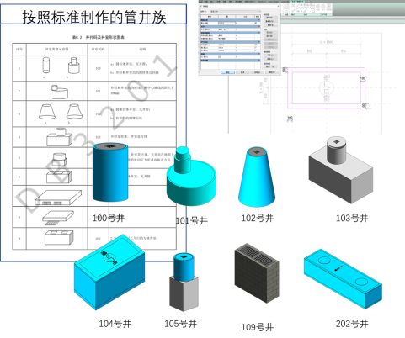Click the selected value field in first parameter row
The height and width of the screenshot is (338, 405).
(x=226, y=23)
